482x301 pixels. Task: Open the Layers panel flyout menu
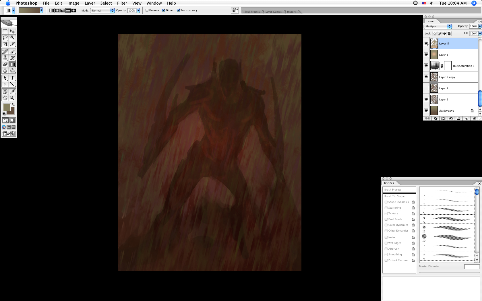coord(480,22)
